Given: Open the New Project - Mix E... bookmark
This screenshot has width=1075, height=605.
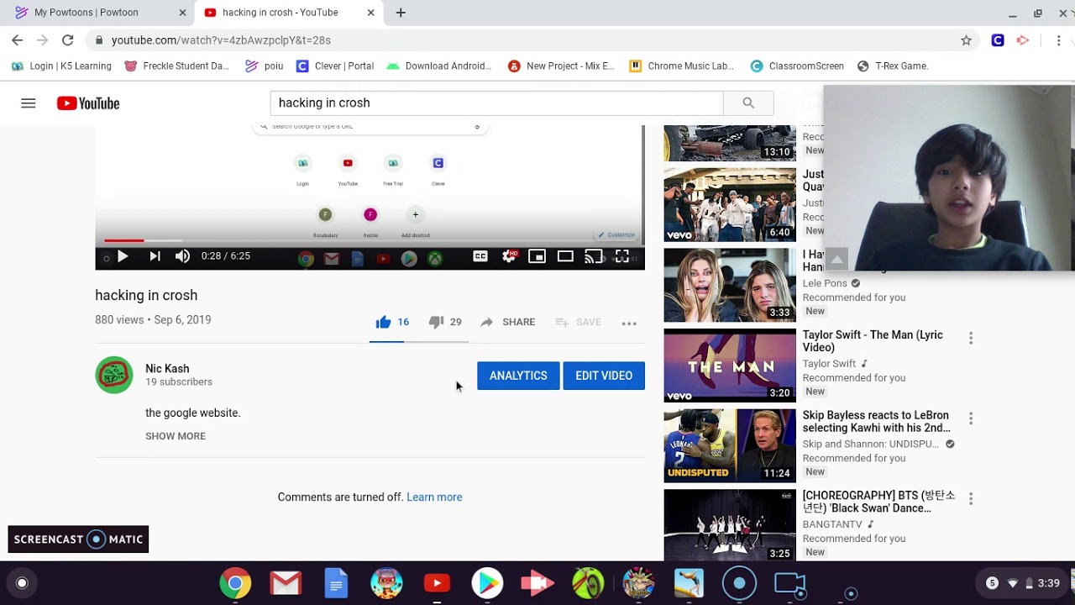Looking at the screenshot, I should click(561, 66).
